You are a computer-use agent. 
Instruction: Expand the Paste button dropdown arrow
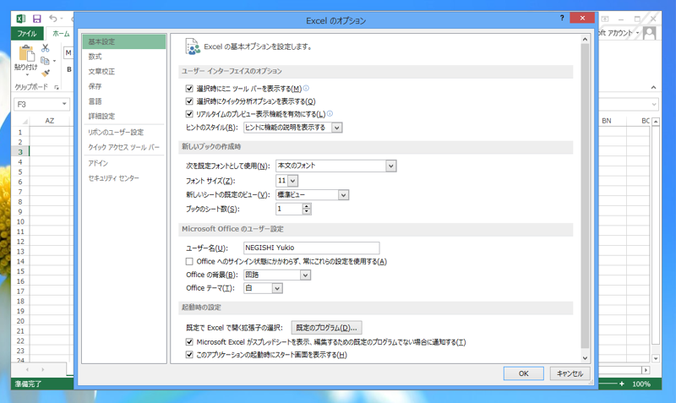click(27, 75)
